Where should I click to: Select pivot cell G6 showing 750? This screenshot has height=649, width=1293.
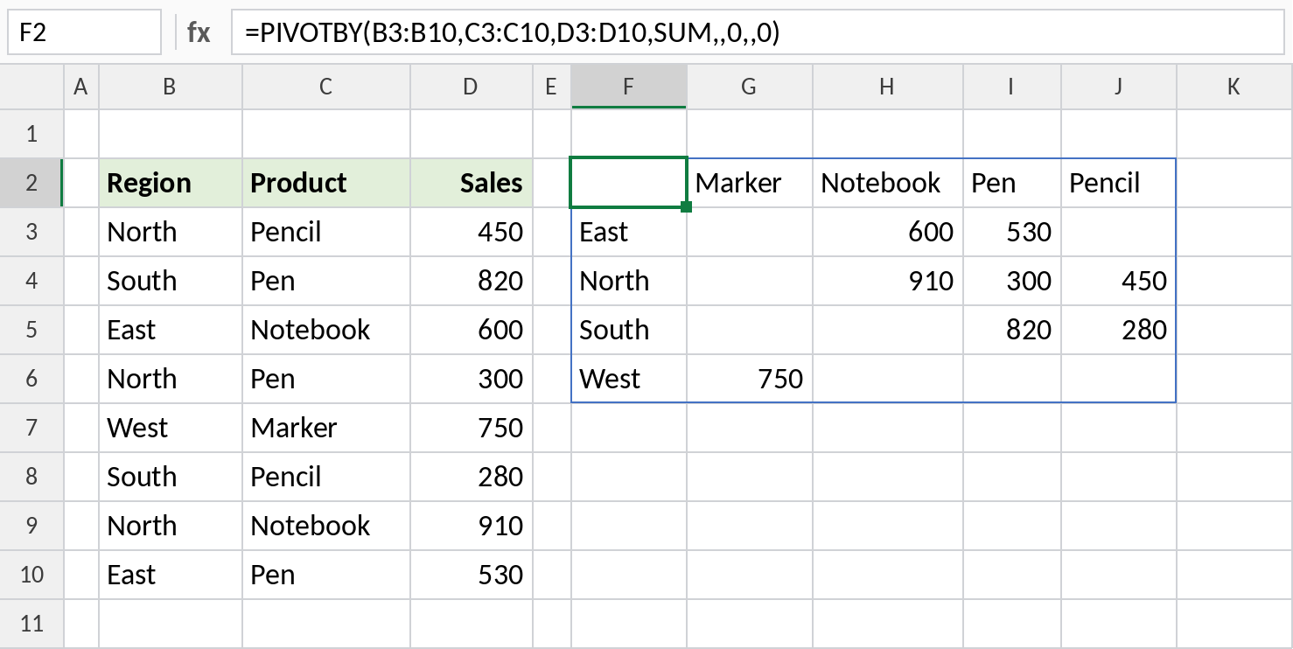pyautogui.click(x=750, y=379)
